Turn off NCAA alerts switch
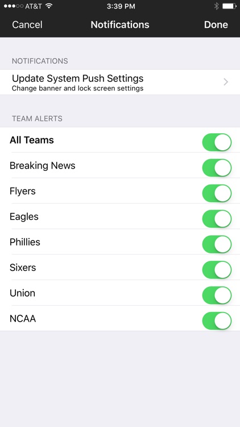 217,321
